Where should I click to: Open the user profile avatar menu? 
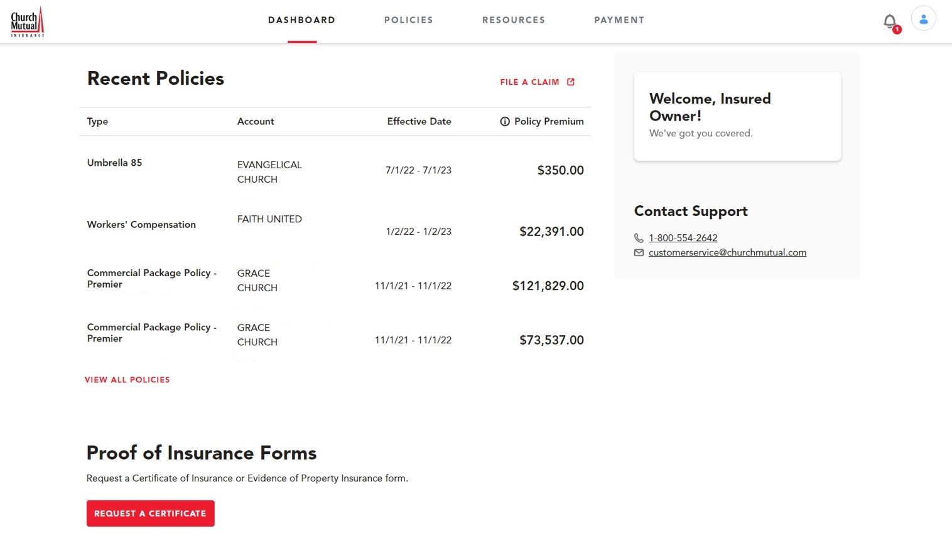pyautogui.click(x=923, y=19)
